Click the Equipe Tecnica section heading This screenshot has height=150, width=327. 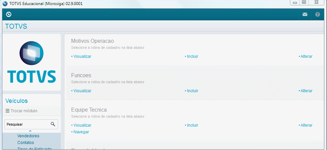(x=89, y=110)
